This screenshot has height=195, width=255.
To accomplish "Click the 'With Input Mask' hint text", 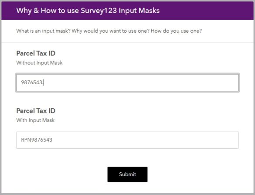I will click(x=35, y=120).
